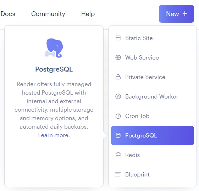Screen dimensions: 199x191
Task: Select Private Service option
Action: pyautogui.click(x=153, y=77)
